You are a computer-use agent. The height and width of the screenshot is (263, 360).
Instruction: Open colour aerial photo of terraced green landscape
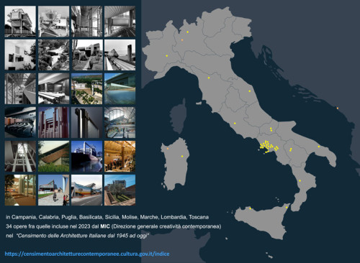86,89
